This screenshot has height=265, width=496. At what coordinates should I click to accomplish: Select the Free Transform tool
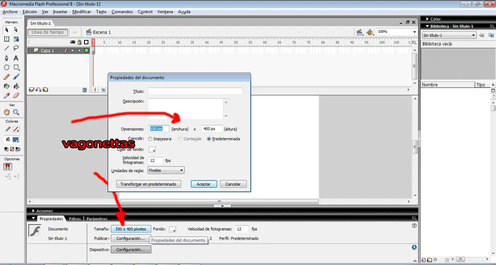pyautogui.click(x=6, y=39)
